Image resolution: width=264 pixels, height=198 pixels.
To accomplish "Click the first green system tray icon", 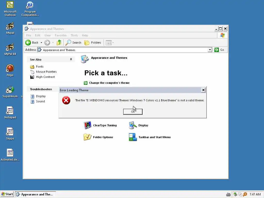I will 235,194.
